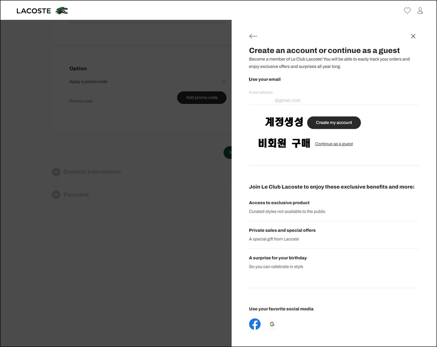Click the Create my account button
The width and height of the screenshot is (437, 347).
point(334,122)
